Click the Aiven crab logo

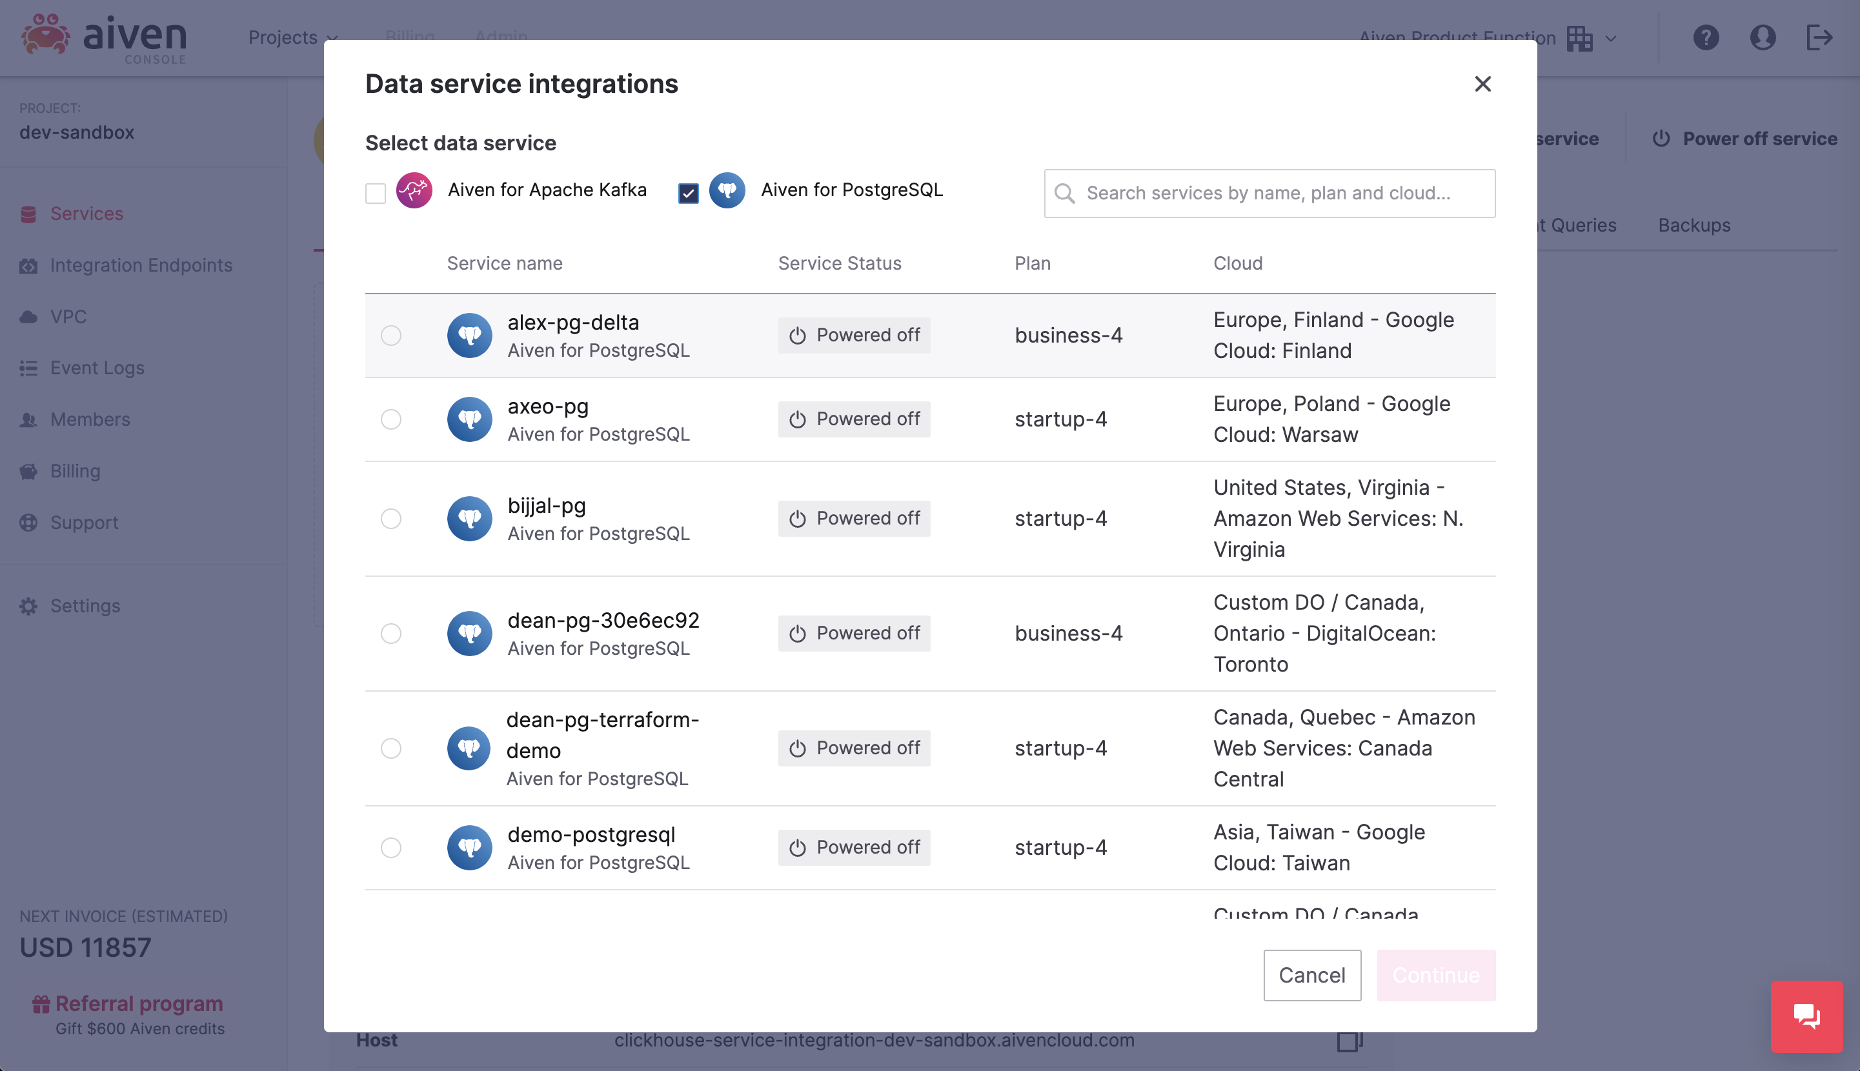pyautogui.click(x=46, y=35)
